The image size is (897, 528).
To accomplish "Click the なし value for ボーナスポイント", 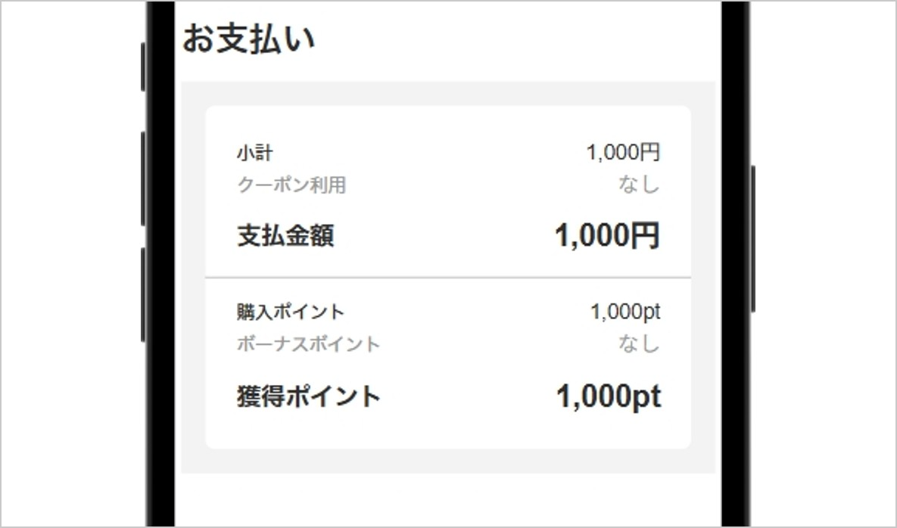I will point(640,343).
